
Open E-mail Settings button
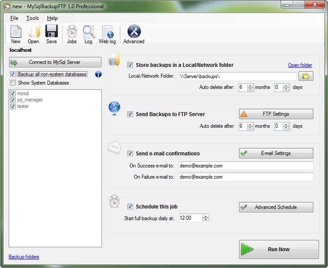tap(276, 153)
